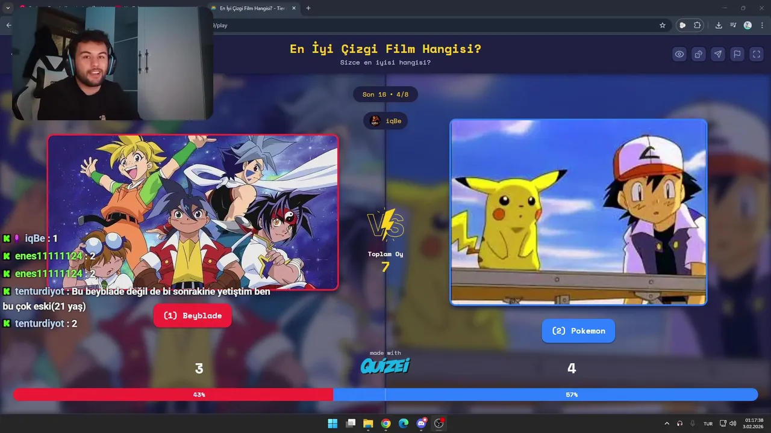Open the Windows Start menu
771x433 pixels.
click(332, 423)
